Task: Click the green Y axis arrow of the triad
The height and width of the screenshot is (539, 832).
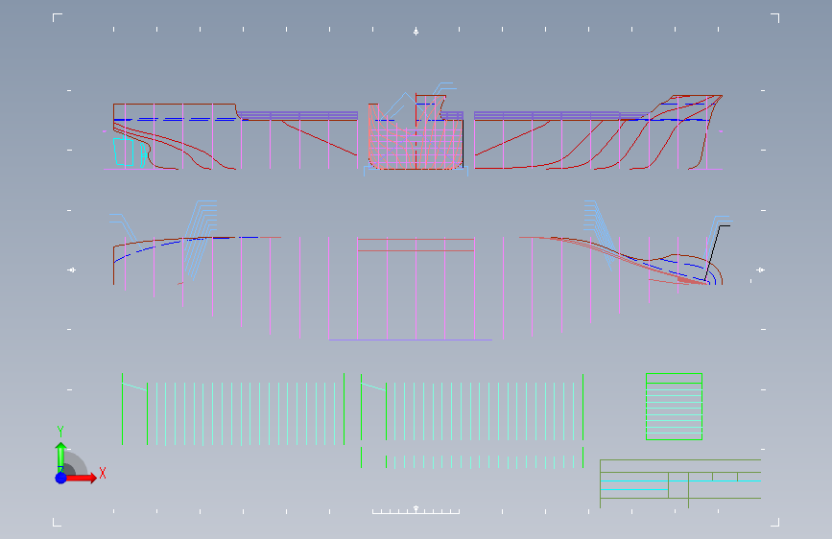Action: click(60, 457)
